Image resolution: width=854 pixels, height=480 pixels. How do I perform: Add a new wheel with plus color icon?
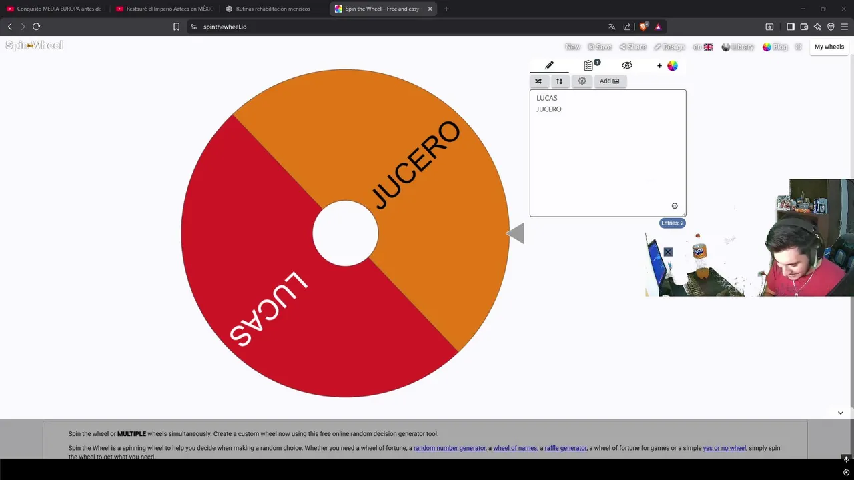[x=667, y=65]
